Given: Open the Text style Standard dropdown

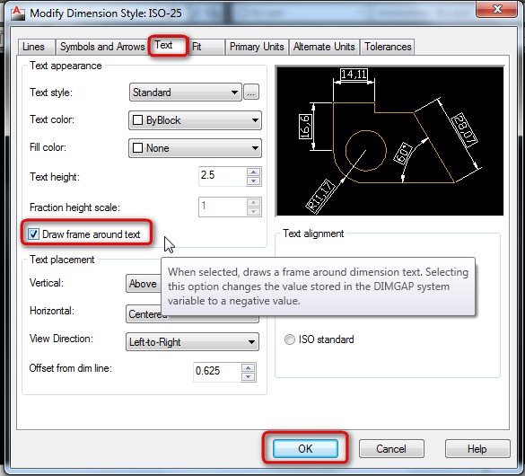Looking at the screenshot, I should [185, 93].
